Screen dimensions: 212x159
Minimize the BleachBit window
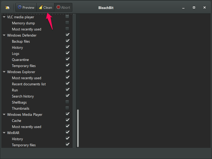click(x=183, y=8)
